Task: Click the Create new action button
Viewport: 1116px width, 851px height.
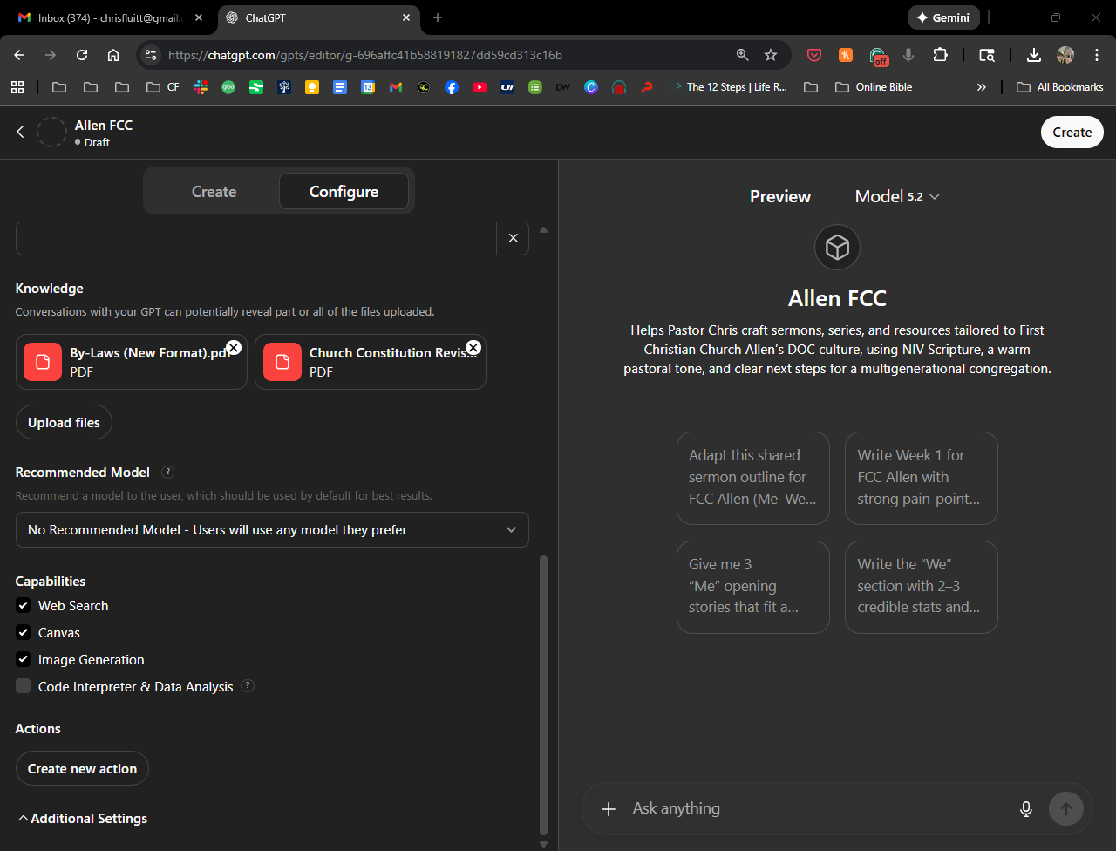Action: [x=82, y=768]
